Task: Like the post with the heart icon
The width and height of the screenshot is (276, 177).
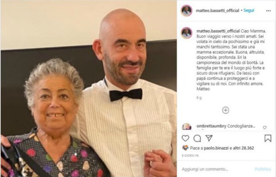Action: pos(185,139)
